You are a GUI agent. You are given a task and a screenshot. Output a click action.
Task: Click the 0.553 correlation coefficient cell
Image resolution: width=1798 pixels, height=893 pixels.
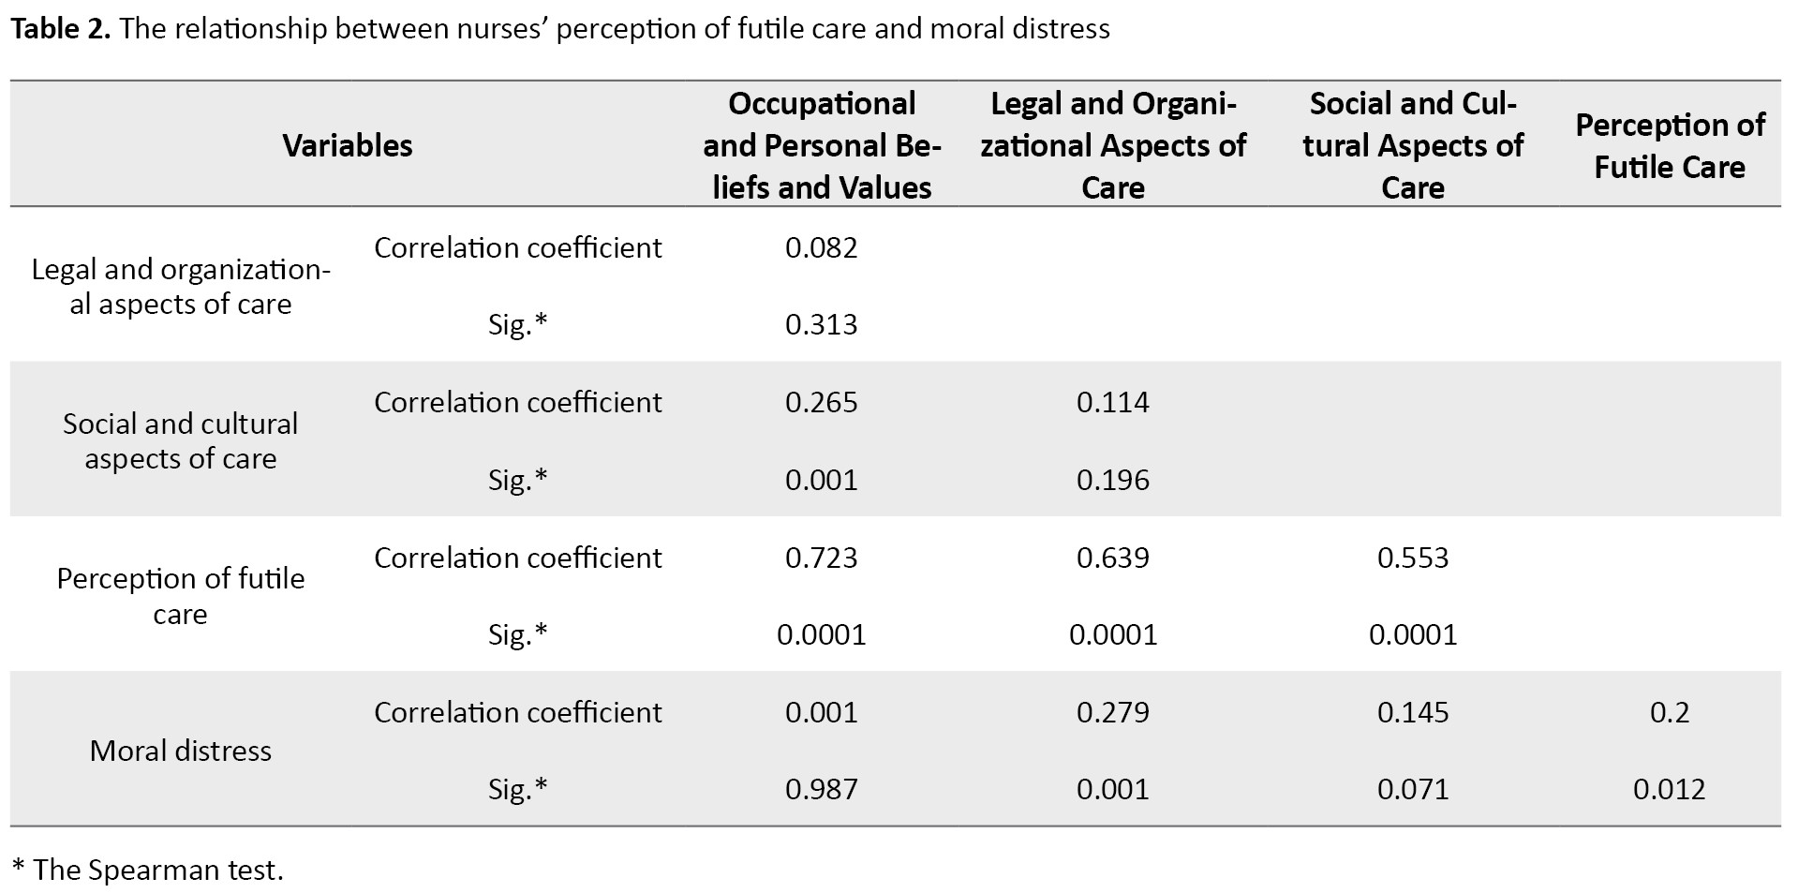1412,558
